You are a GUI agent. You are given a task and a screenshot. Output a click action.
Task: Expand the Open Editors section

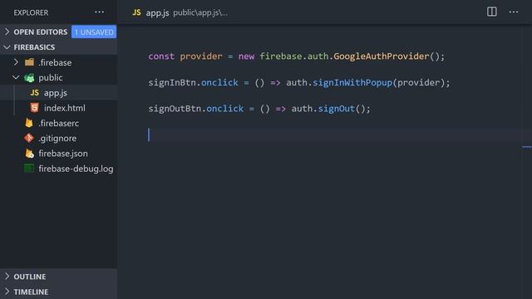(7, 32)
